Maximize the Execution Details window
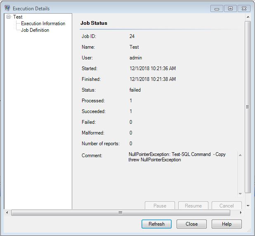This screenshot has height=236, width=255. (230, 8)
